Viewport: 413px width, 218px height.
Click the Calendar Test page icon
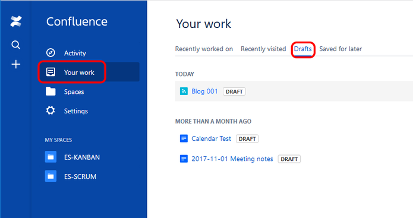click(184, 138)
